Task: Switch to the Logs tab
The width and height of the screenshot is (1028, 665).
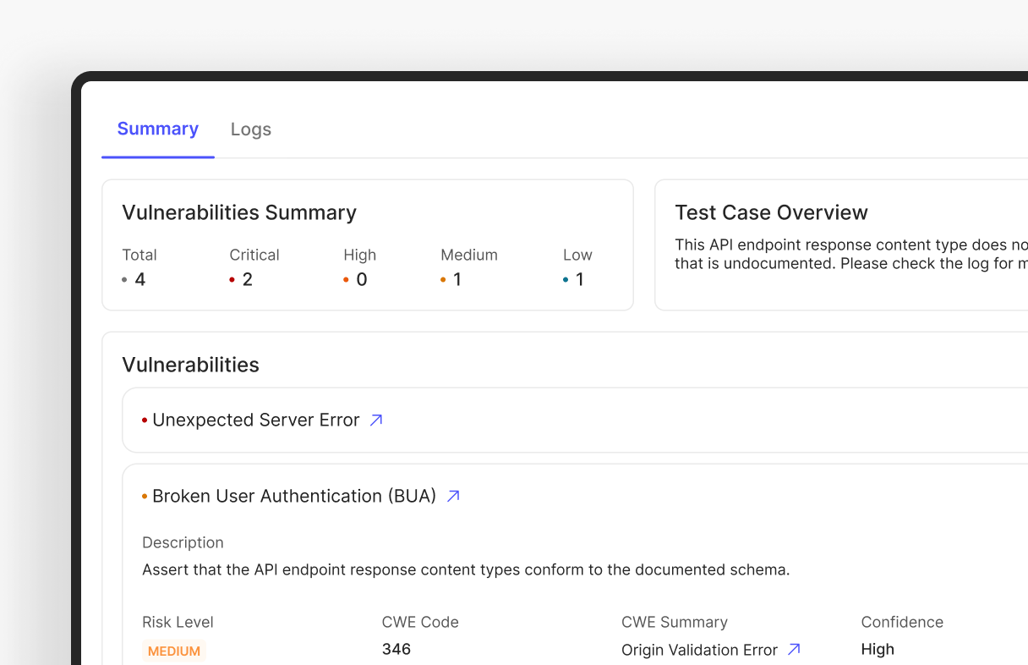Action: tap(250, 129)
